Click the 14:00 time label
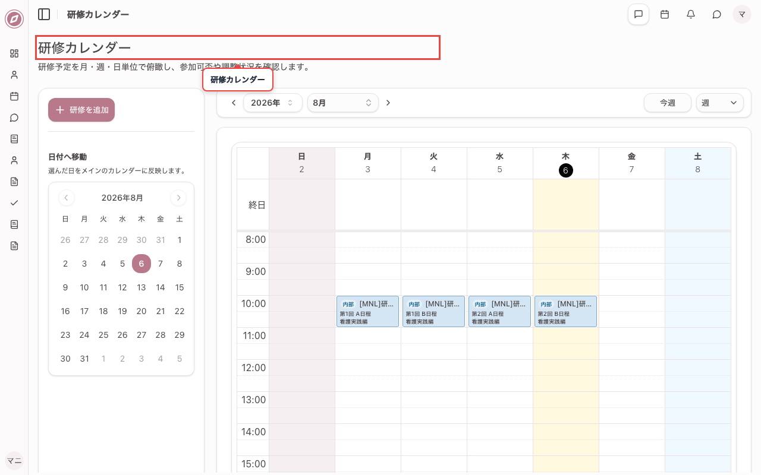This screenshot has width=761, height=475. (x=253, y=432)
